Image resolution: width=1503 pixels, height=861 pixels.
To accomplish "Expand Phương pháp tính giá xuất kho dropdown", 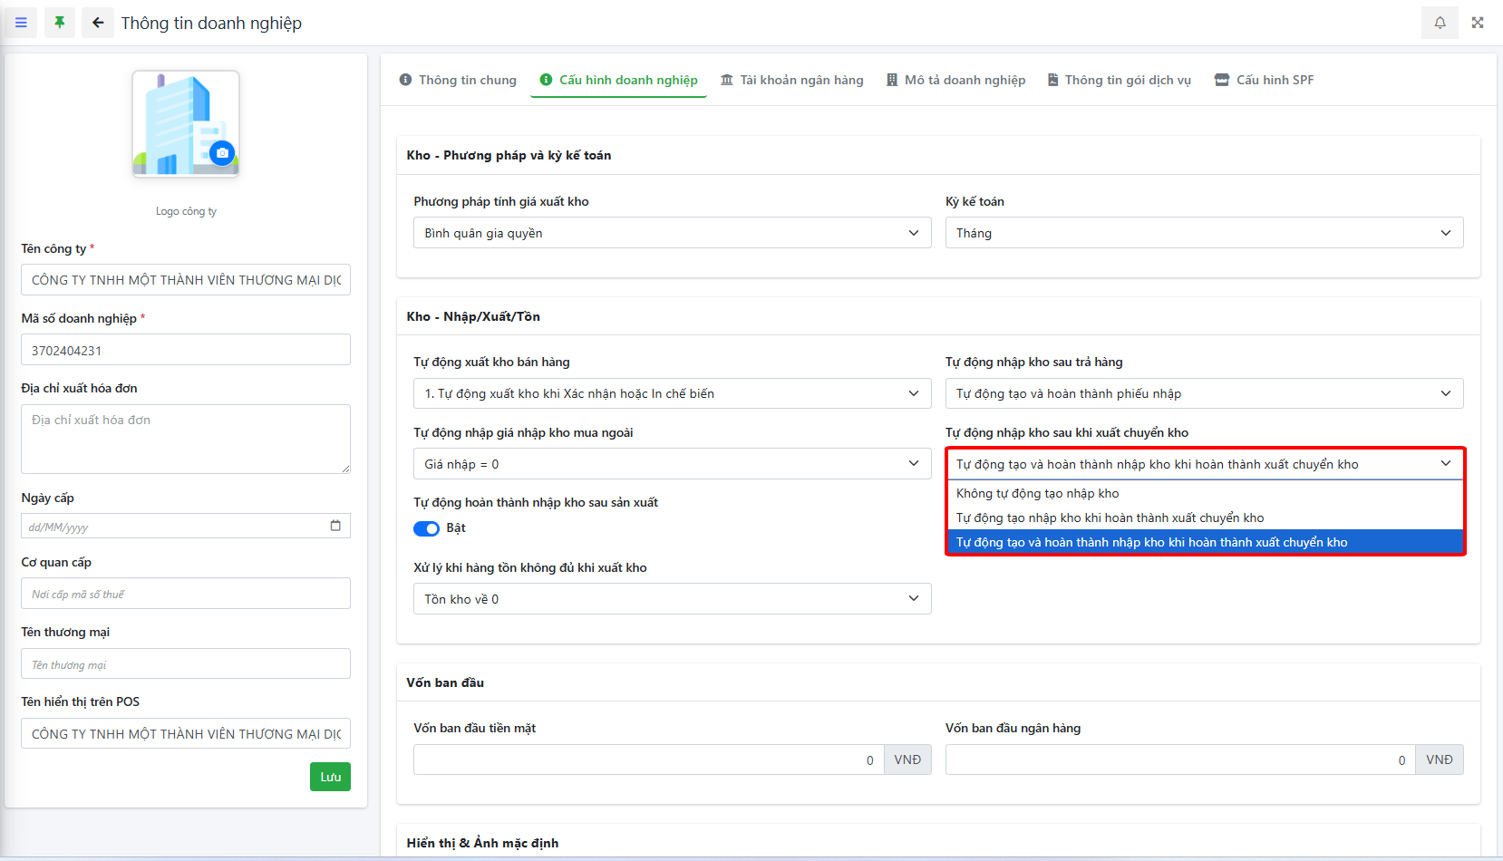I will pos(672,233).
